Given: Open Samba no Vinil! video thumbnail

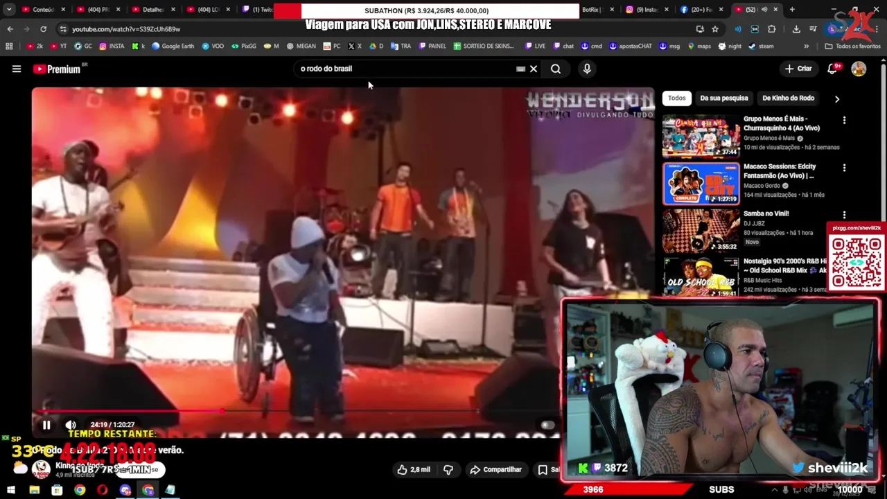Looking at the screenshot, I should [701, 231].
